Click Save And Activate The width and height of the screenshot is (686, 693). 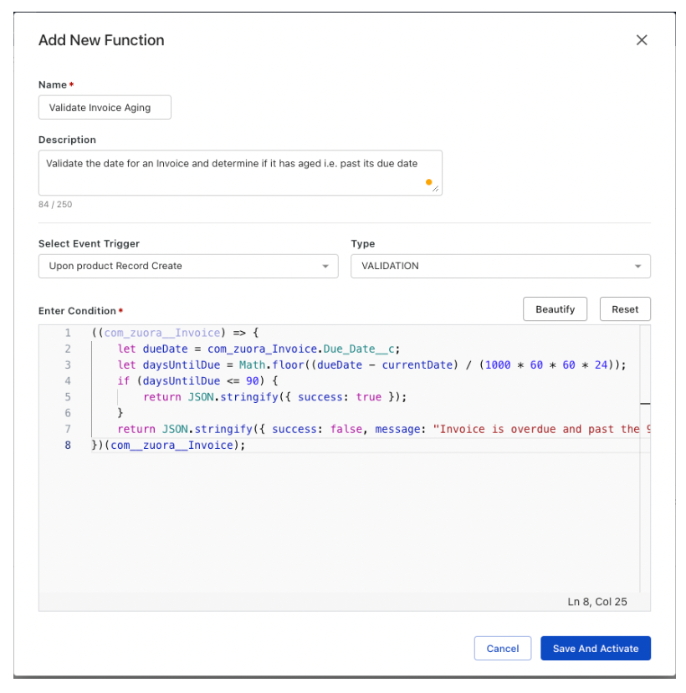point(595,648)
